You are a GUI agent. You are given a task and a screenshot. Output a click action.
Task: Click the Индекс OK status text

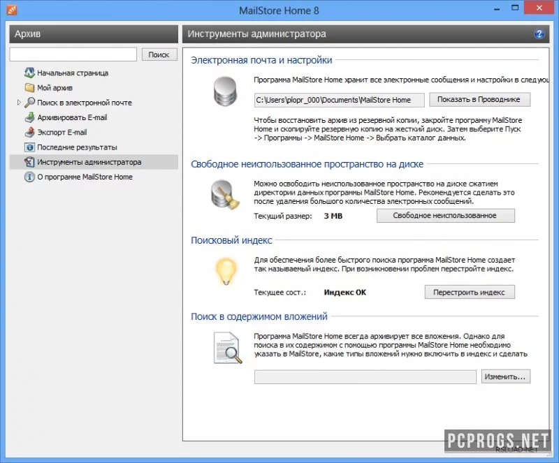pyautogui.click(x=345, y=293)
